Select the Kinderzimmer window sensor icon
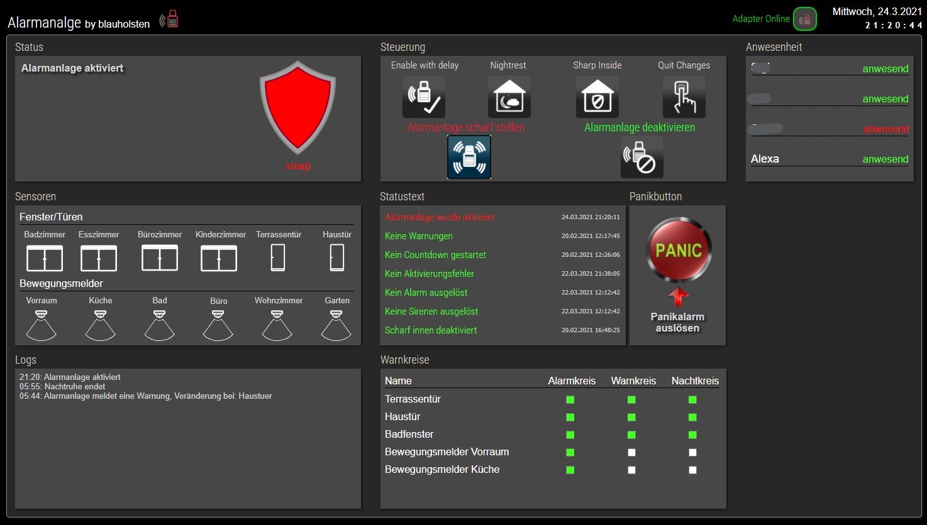The image size is (927, 525). pos(219,258)
